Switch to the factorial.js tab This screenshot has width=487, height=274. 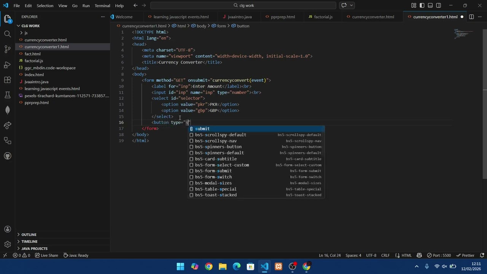pyautogui.click(x=323, y=17)
